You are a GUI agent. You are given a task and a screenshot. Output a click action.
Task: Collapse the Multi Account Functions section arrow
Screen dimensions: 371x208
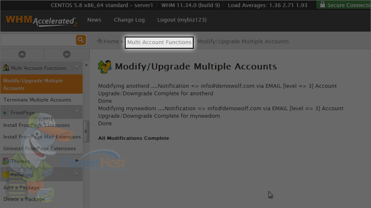click(x=77, y=68)
